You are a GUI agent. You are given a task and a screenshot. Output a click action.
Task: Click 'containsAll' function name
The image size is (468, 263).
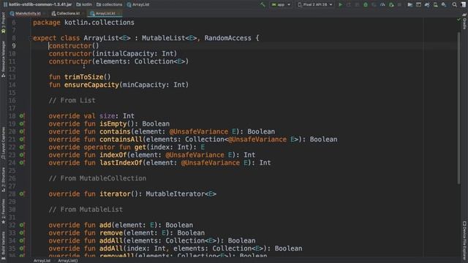tap(121, 140)
